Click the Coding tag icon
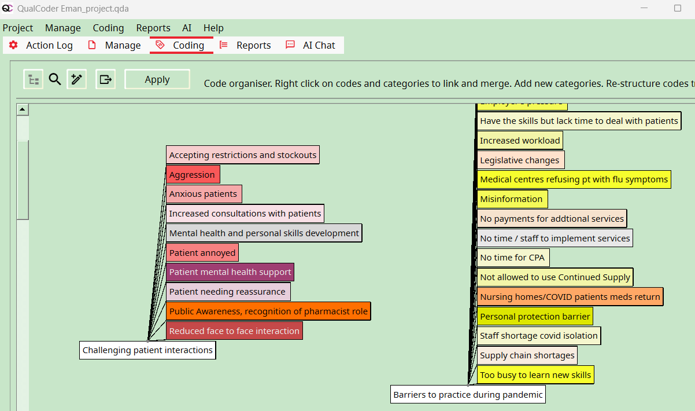 (x=160, y=45)
